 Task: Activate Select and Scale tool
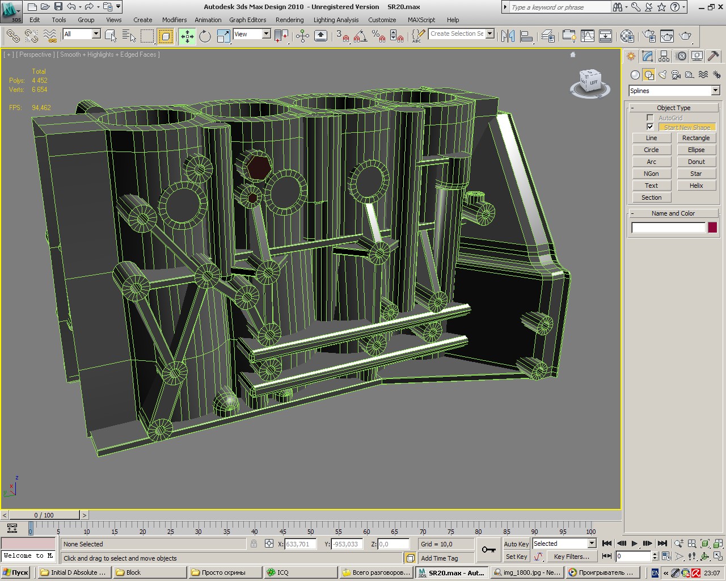223,36
